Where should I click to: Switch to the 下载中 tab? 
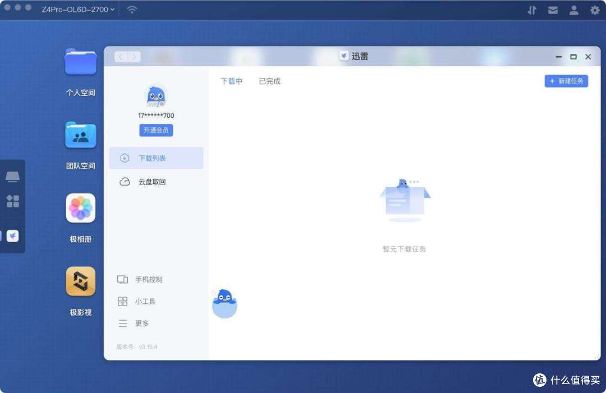pyautogui.click(x=232, y=81)
